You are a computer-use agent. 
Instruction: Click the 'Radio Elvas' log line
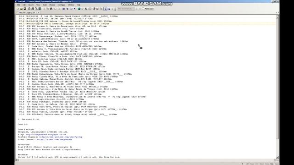tap(60, 56)
